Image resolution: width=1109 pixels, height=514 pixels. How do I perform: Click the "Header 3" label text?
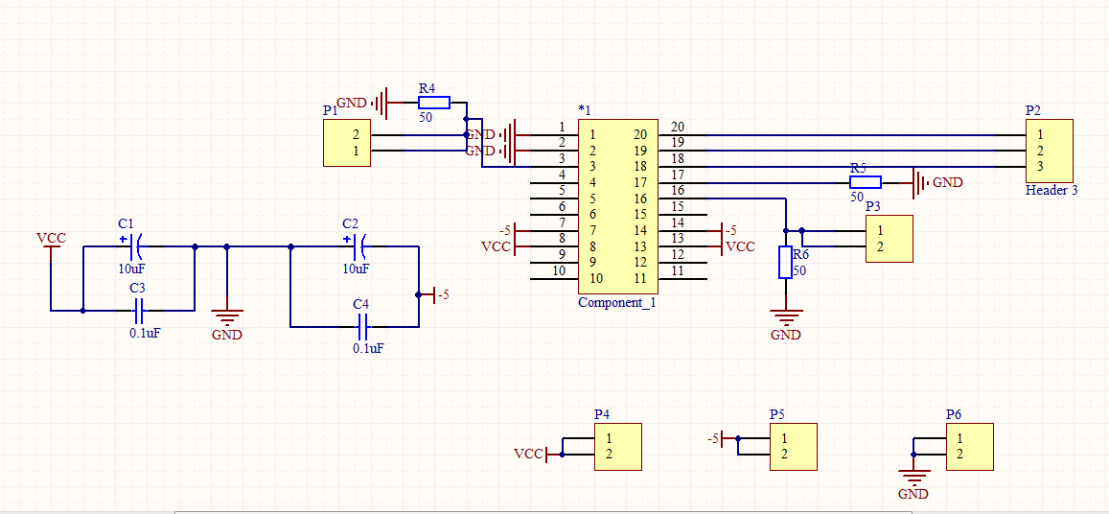tap(1051, 191)
